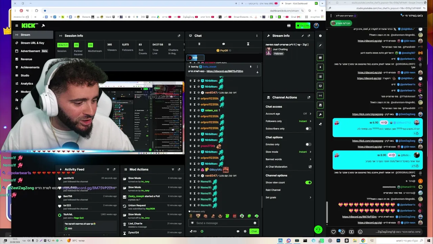Pop out the Session Info panel

coord(179,36)
